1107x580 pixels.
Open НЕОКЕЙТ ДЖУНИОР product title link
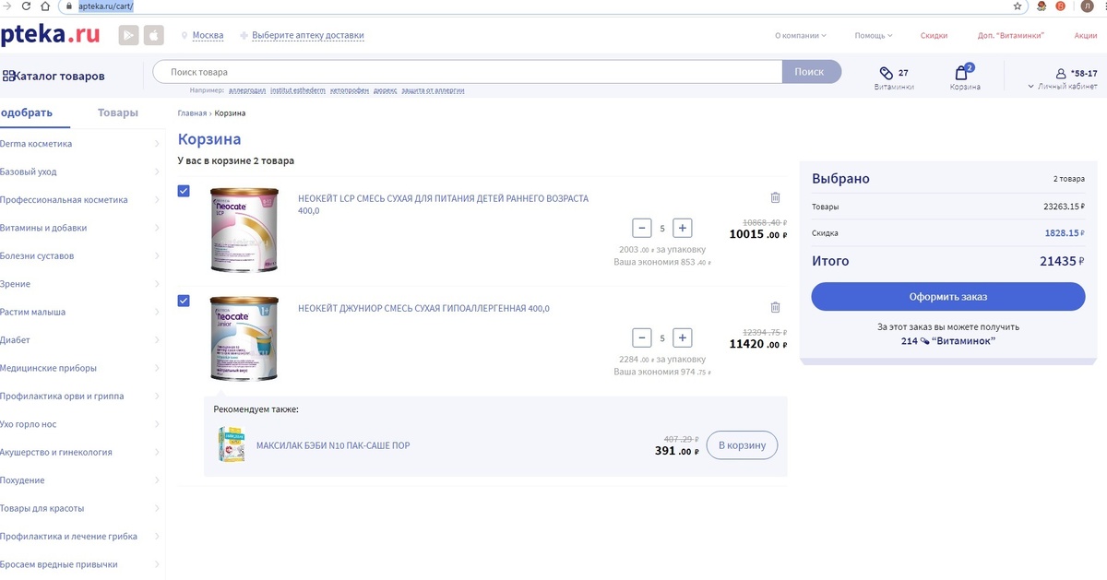tap(423, 308)
